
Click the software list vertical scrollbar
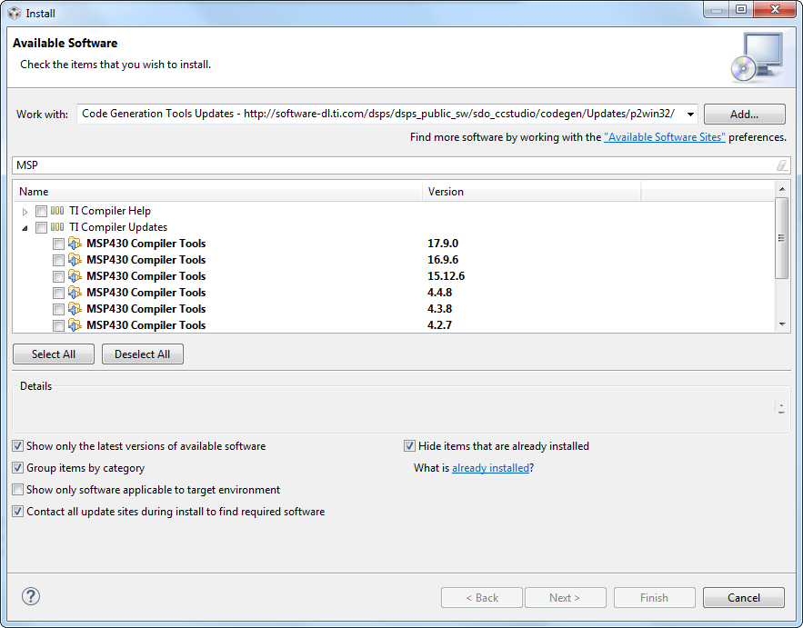point(781,238)
